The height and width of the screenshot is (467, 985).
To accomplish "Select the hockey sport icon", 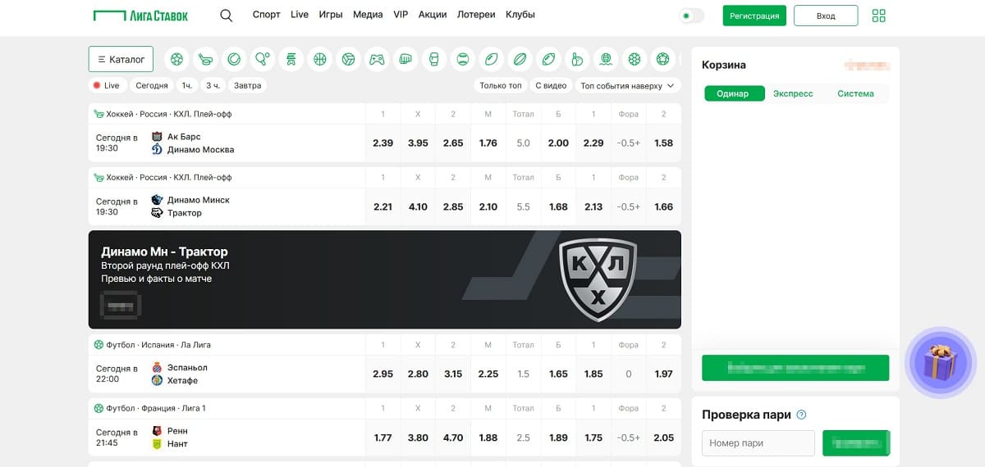I will [205, 59].
